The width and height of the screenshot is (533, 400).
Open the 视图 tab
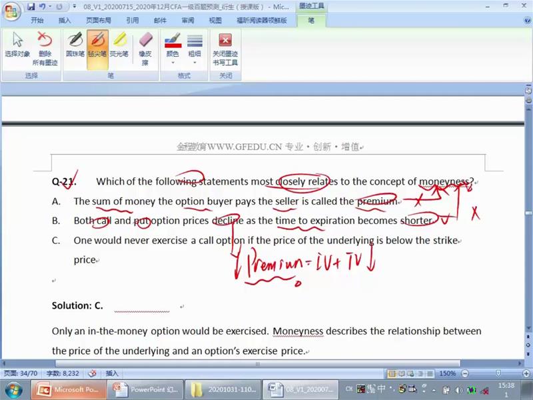point(215,21)
